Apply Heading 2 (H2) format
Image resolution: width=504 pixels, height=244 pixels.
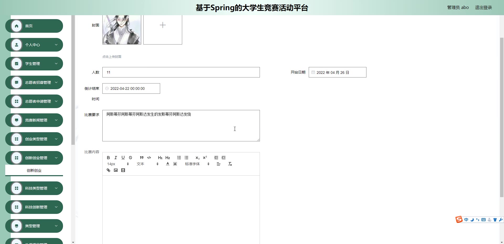pos(167,158)
